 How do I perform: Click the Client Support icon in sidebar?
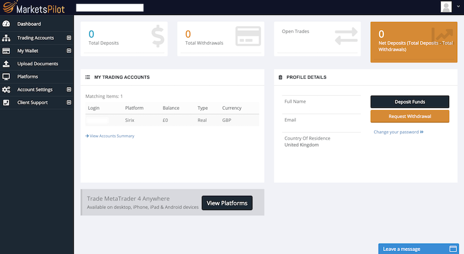(x=6, y=103)
